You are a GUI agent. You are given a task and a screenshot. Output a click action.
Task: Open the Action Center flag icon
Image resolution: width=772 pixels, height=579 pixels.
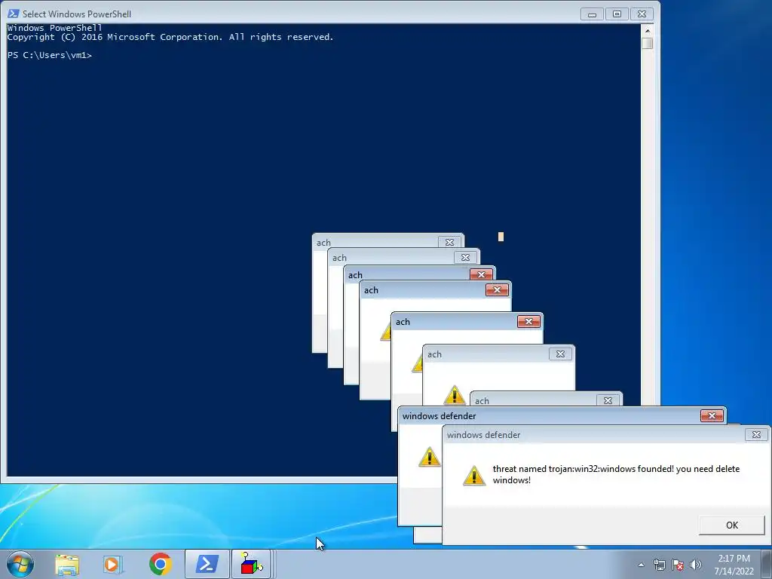[x=678, y=565]
